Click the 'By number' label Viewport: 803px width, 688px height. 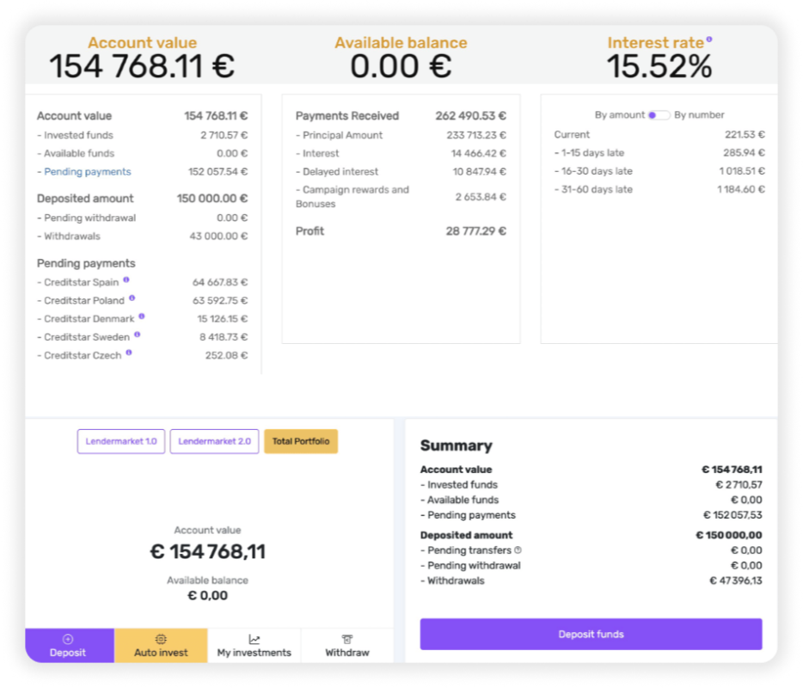click(x=699, y=114)
